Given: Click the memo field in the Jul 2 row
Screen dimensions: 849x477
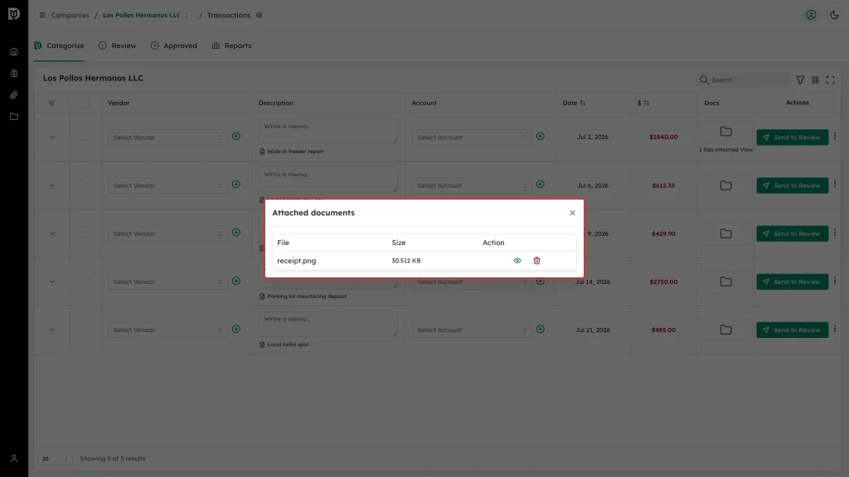Looking at the screenshot, I should tap(328, 131).
